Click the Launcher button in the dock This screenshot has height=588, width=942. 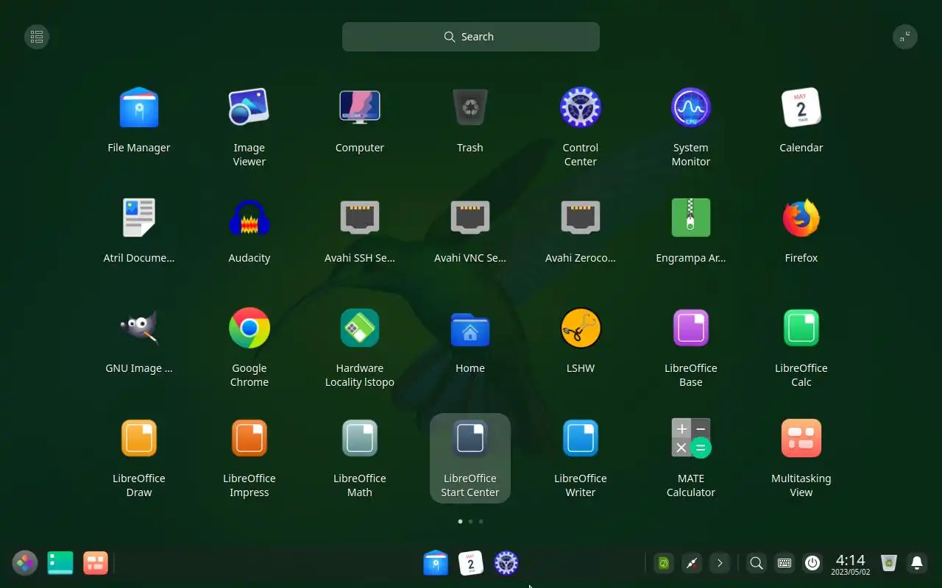pos(24,563)
